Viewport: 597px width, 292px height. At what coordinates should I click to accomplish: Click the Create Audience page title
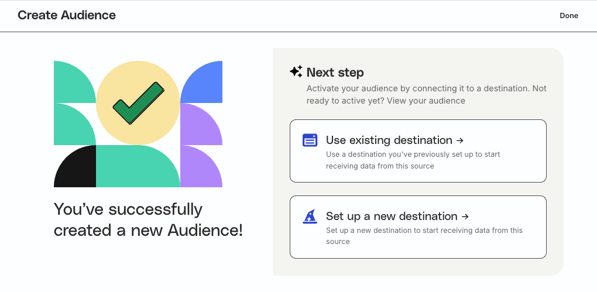(67, 15)
